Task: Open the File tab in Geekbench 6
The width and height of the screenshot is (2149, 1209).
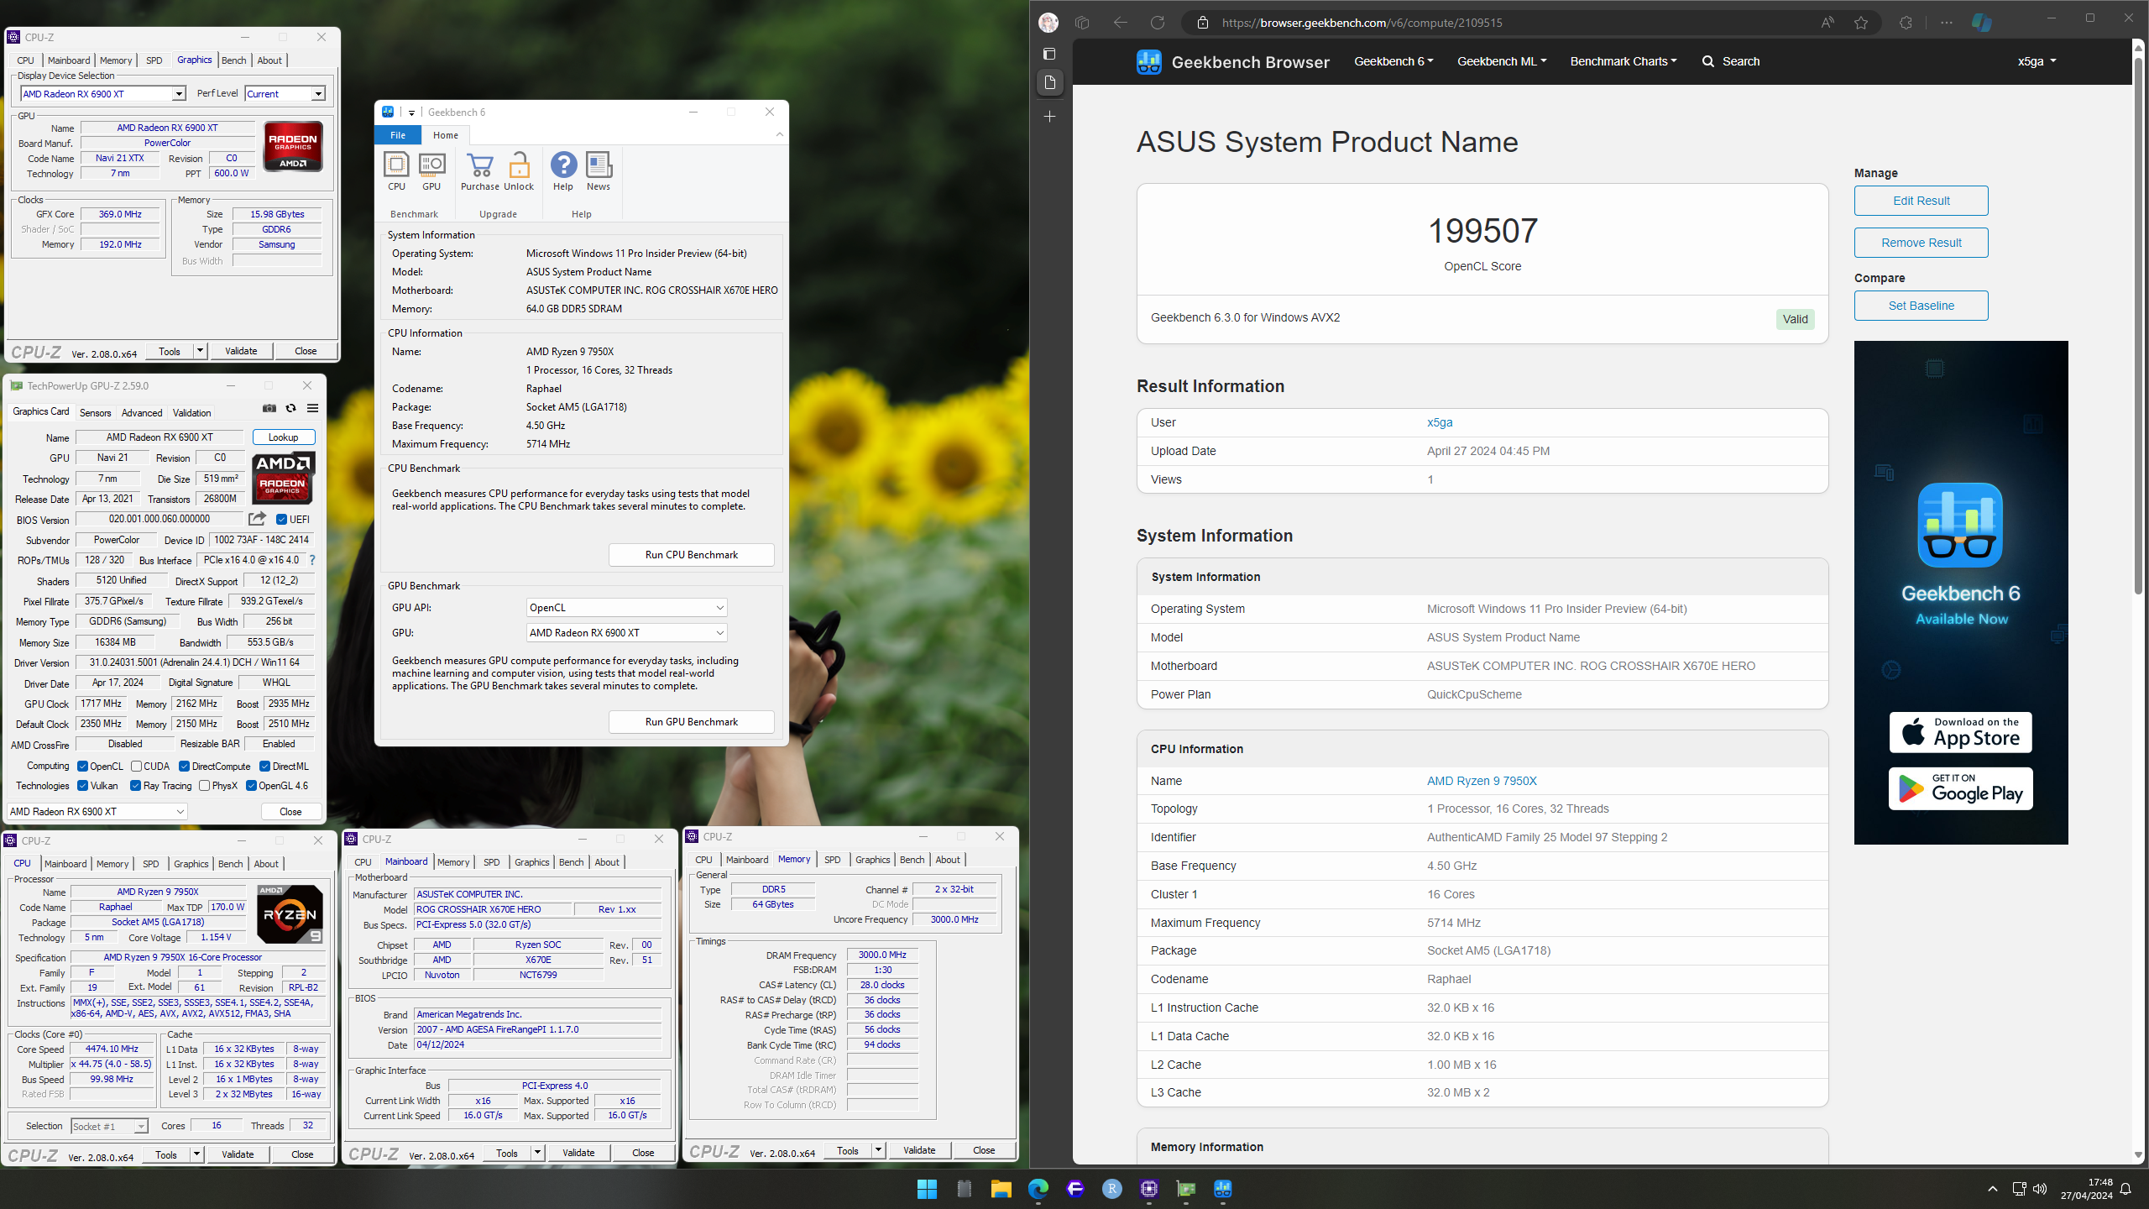Action: pos(398,135)
